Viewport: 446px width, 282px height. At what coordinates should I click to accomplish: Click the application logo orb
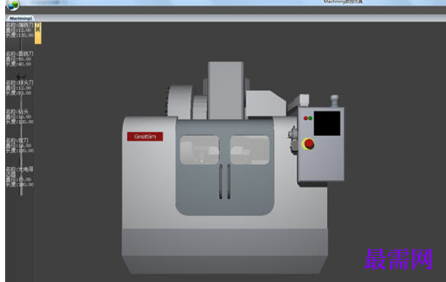point(13,5)
